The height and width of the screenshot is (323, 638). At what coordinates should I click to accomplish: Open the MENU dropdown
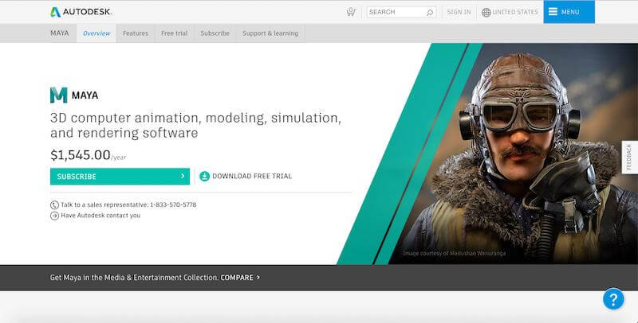click(569, 12)
